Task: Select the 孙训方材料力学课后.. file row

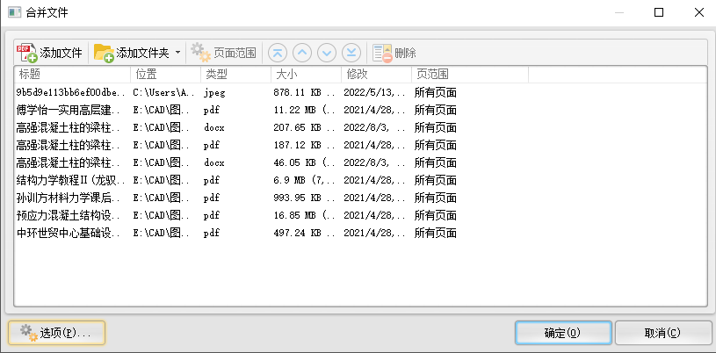Action: coord(361,198)
